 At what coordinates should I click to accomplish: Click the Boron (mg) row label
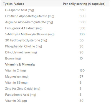click(13, 58)
